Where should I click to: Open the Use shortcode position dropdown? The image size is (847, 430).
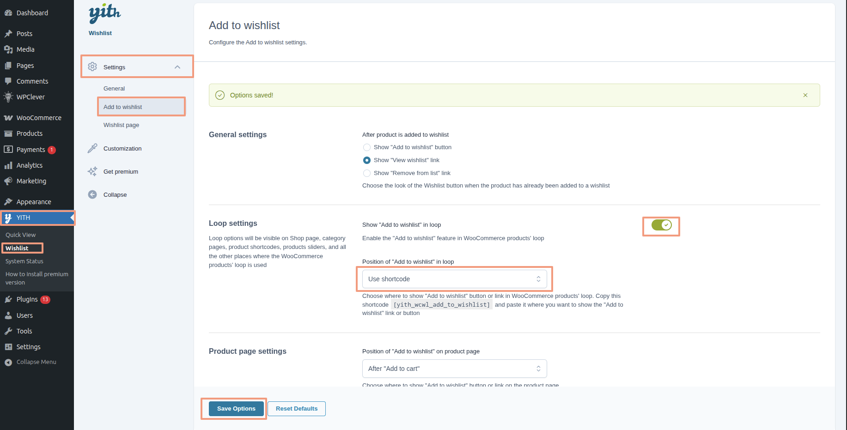point(454,279)
